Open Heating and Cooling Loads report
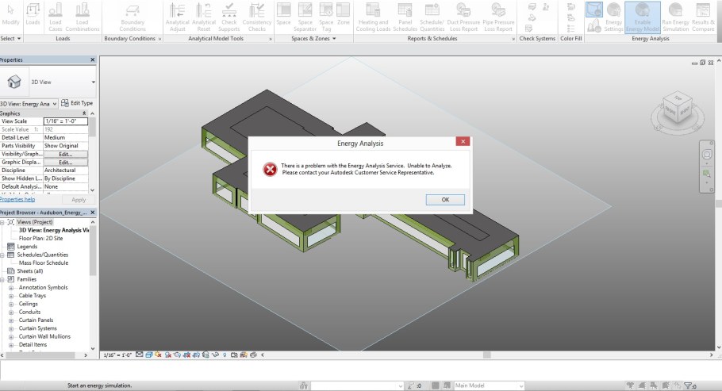Screen dimensions: 722x391 coord(373,17)
